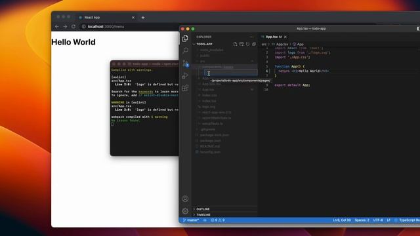Image resolution: width=420 pixels, height=236 pixels.
Task: Click the 'function App() {' code line
Action: point(289,66)
